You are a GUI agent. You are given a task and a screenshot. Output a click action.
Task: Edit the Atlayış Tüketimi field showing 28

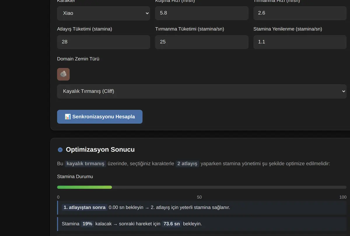click(x=104, y=42)
